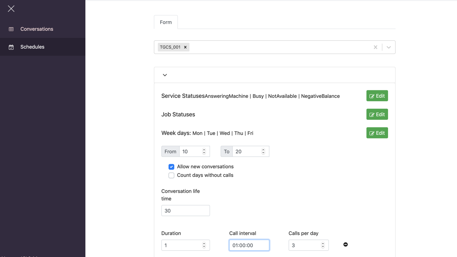
Task: Edit the Week days
Action: click(377, 133)
